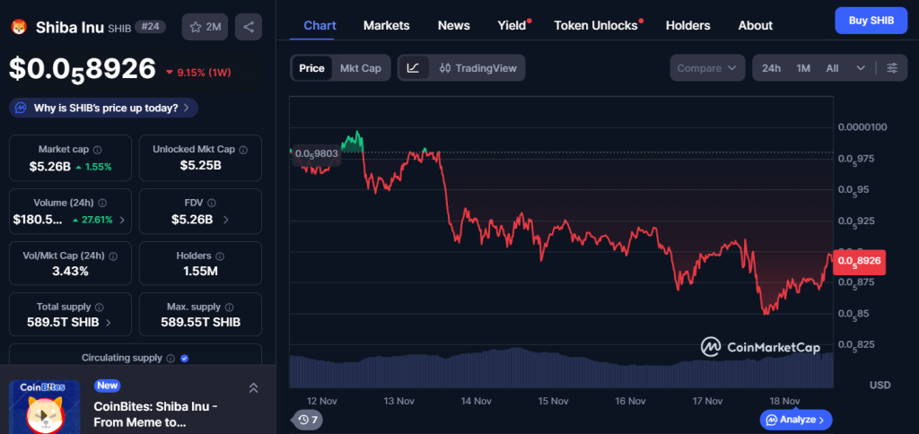The width and height of the screenshot is (919, 434).
Task: Play the CoinBites Shiba Inu thumbnail
Action: tap(44, 408)
